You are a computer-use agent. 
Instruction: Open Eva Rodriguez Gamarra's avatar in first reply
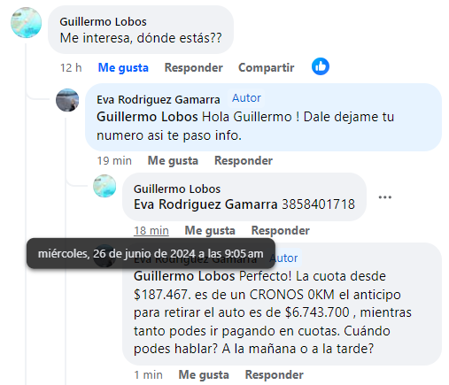pyautogui.click(x=67, y=100)
